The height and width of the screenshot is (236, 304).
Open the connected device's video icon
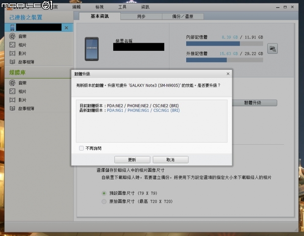point(12,53)
